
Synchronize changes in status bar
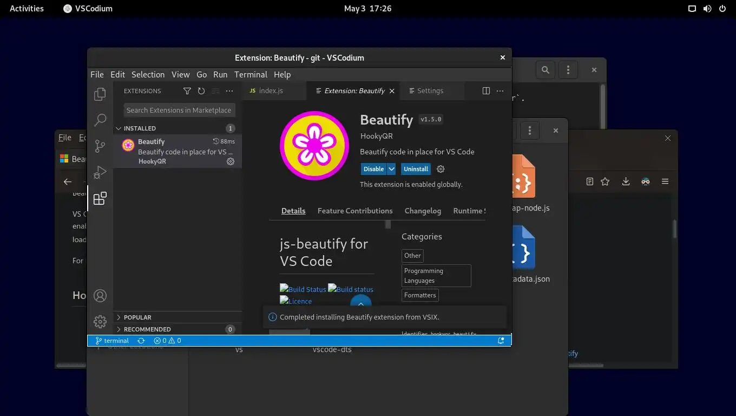141,341
